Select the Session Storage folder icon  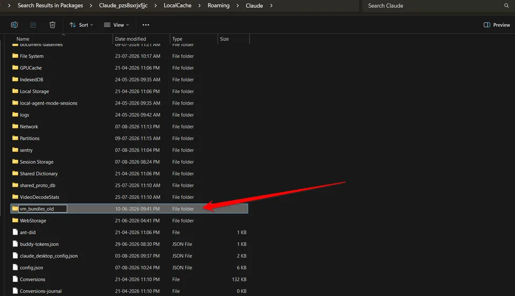[x=15, y=162]
